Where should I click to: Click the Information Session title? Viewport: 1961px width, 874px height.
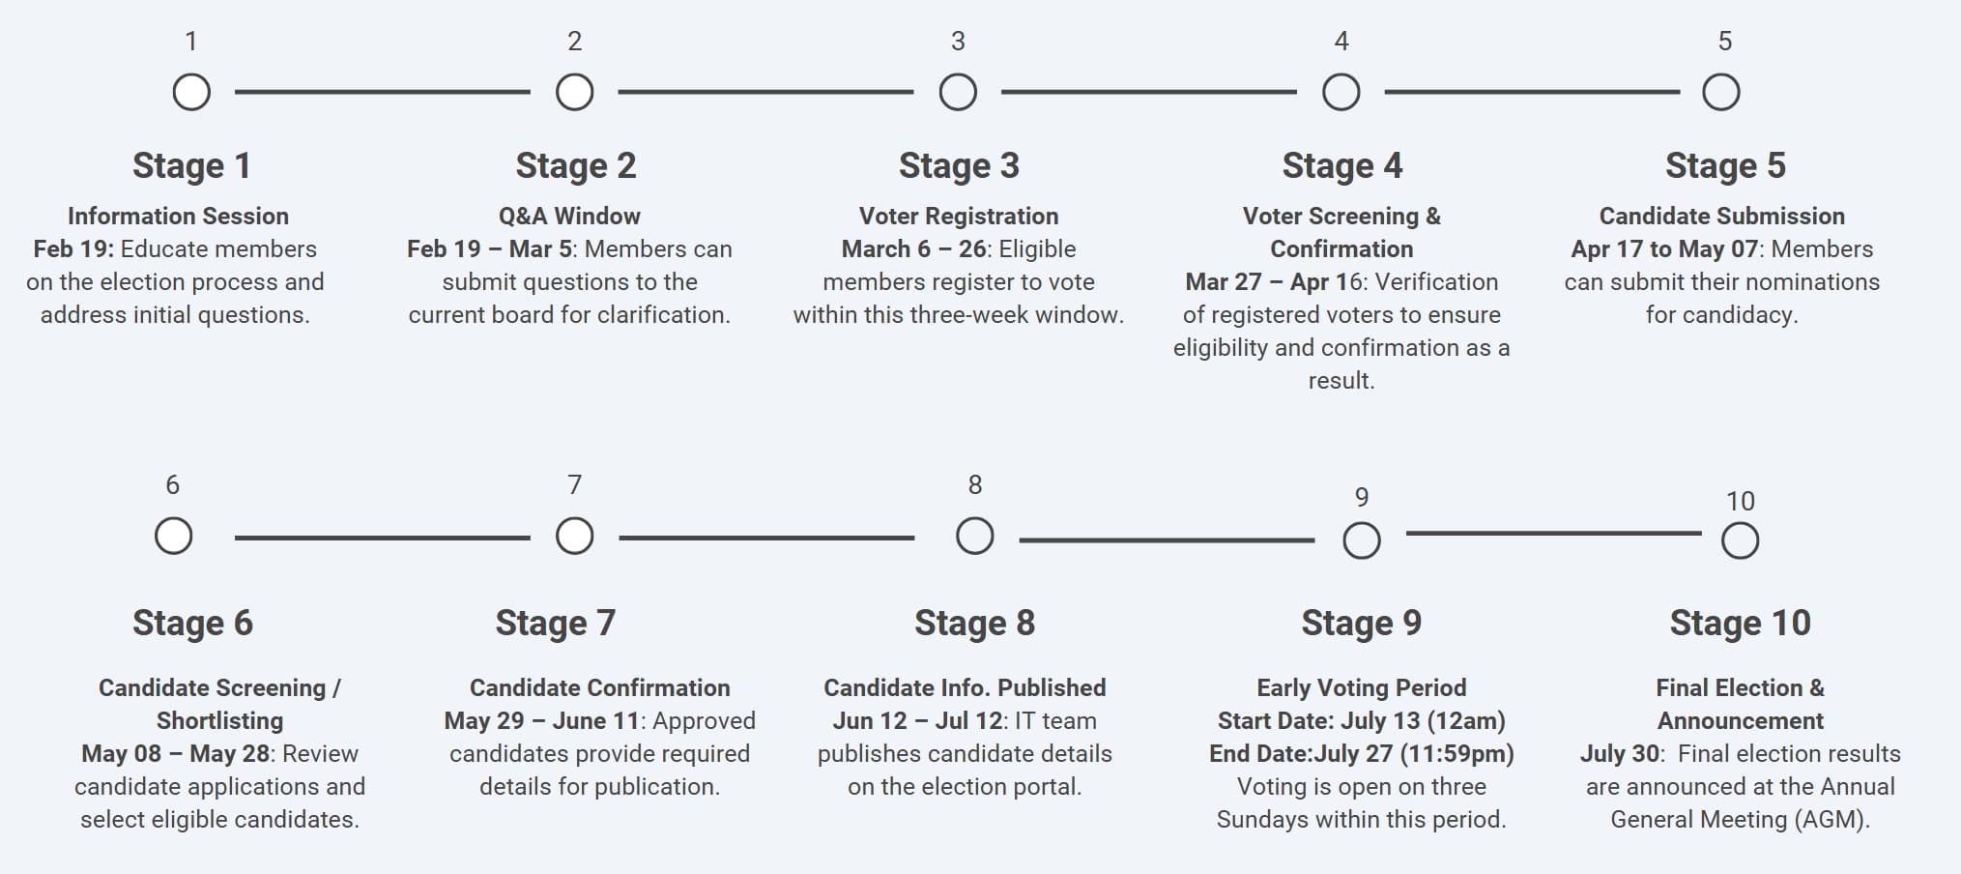(178, 216)
